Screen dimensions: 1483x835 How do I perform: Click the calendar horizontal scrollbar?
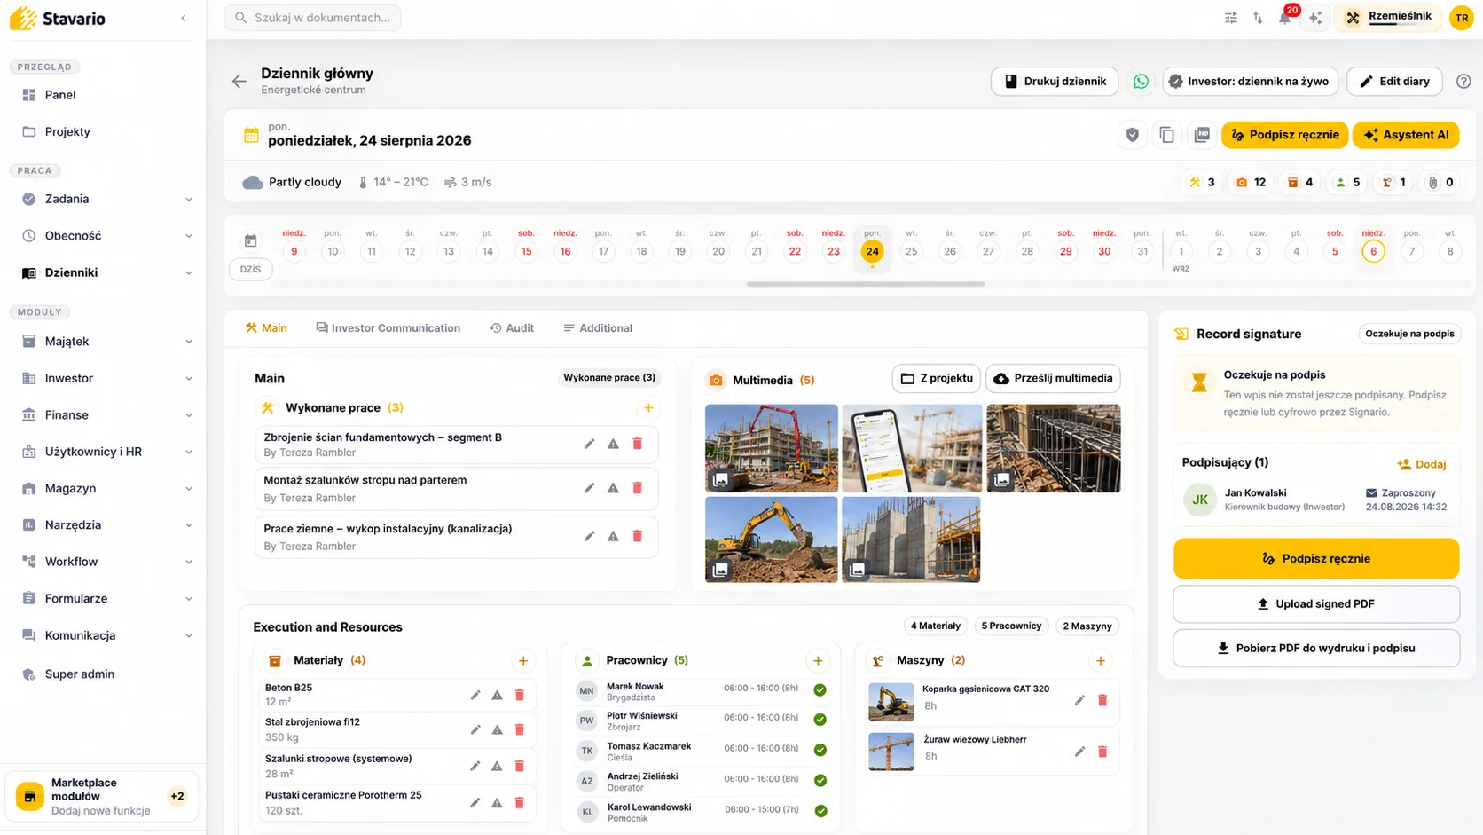tap(866, 284)
